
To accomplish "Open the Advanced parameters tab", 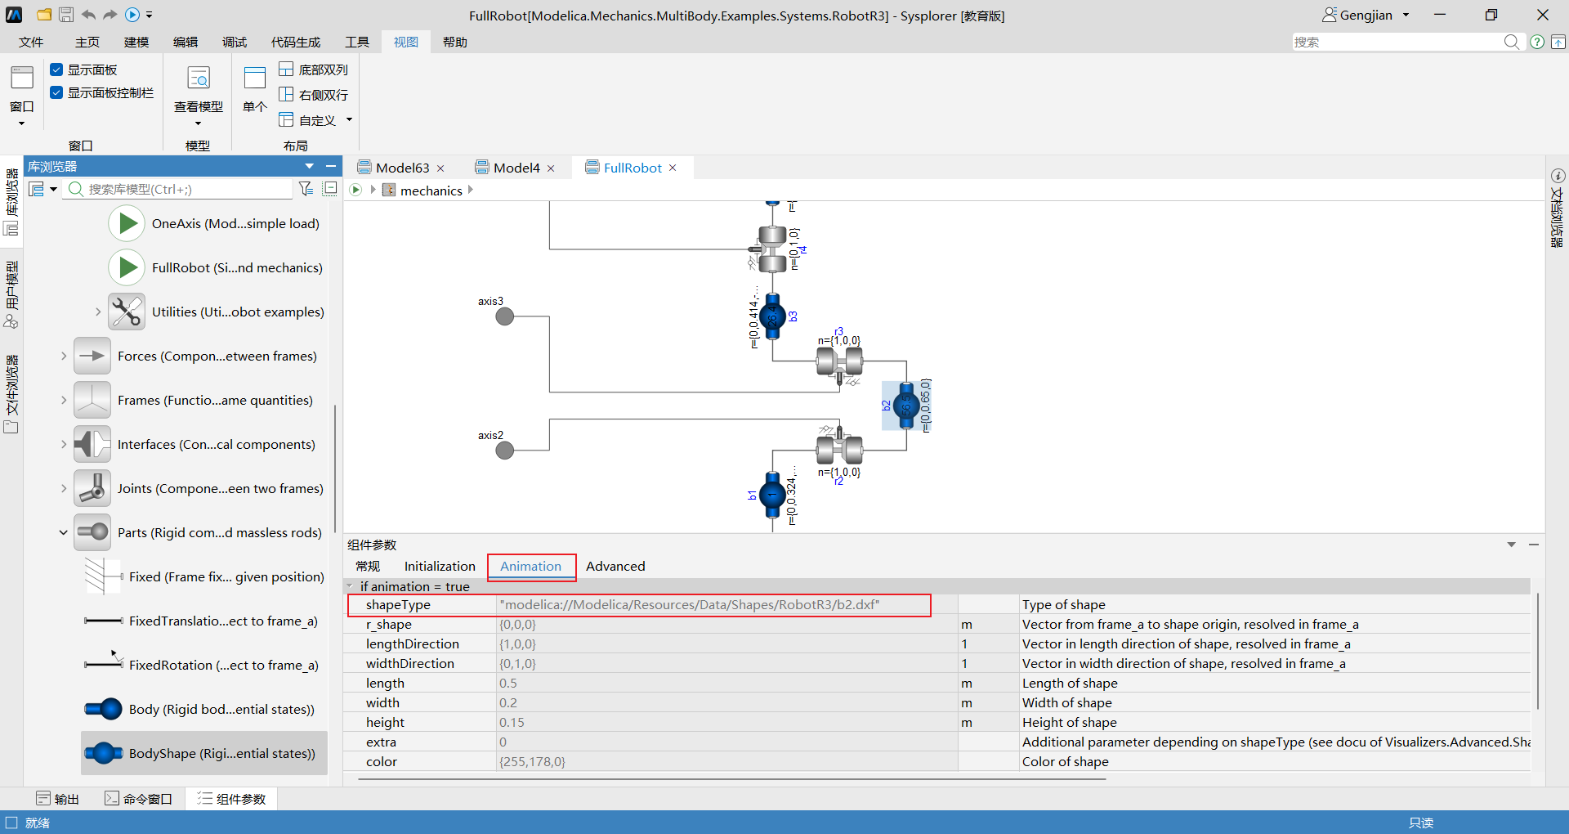I will click(x=615, y=566).
